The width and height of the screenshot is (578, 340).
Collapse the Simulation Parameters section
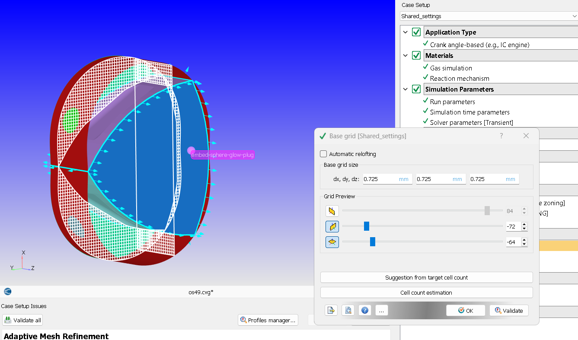pos(405,89)
